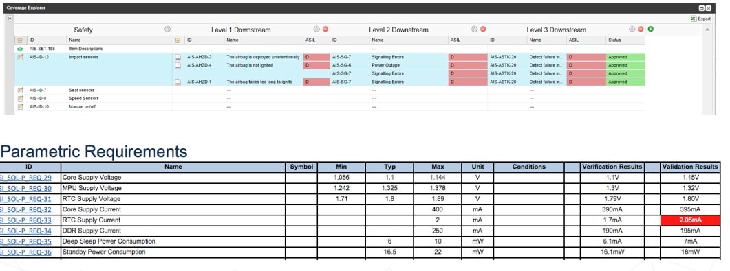
Task: Toggle expand-all icon in Level 1 header
Action: coord(178,40)
